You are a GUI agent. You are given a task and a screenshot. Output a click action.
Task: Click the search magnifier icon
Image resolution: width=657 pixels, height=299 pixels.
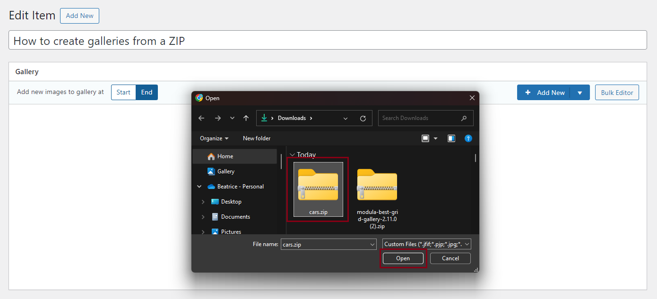coord(464,118)
